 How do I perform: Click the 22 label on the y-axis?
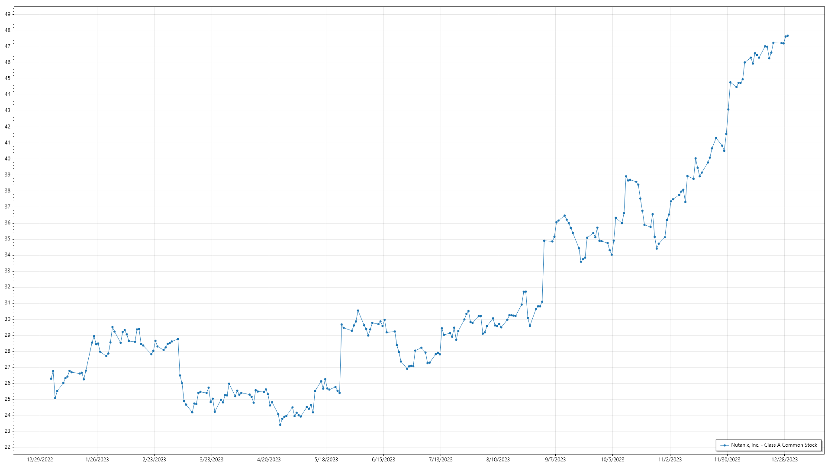pos(8,447)
